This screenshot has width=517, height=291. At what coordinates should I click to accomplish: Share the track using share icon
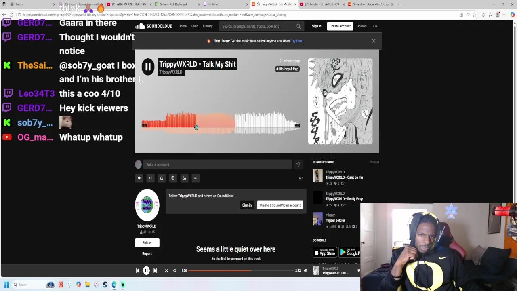[162, 178]
